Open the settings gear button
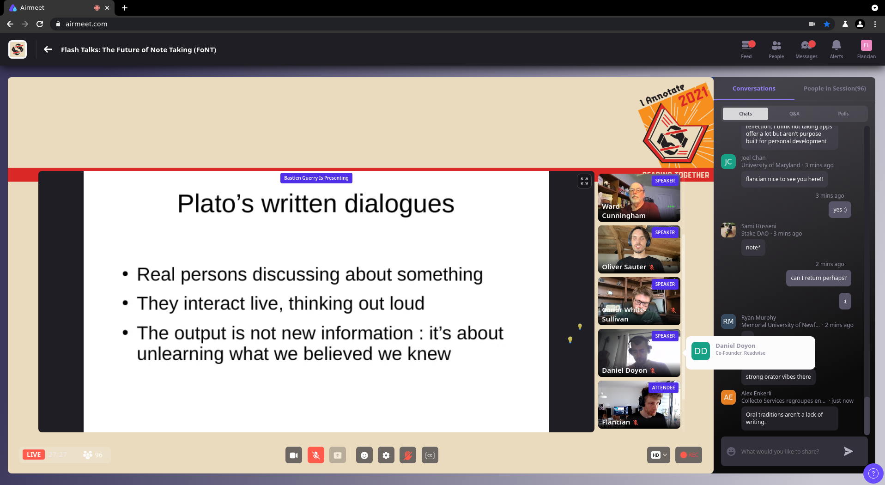885x485 pixels. (x=386, y=455)
